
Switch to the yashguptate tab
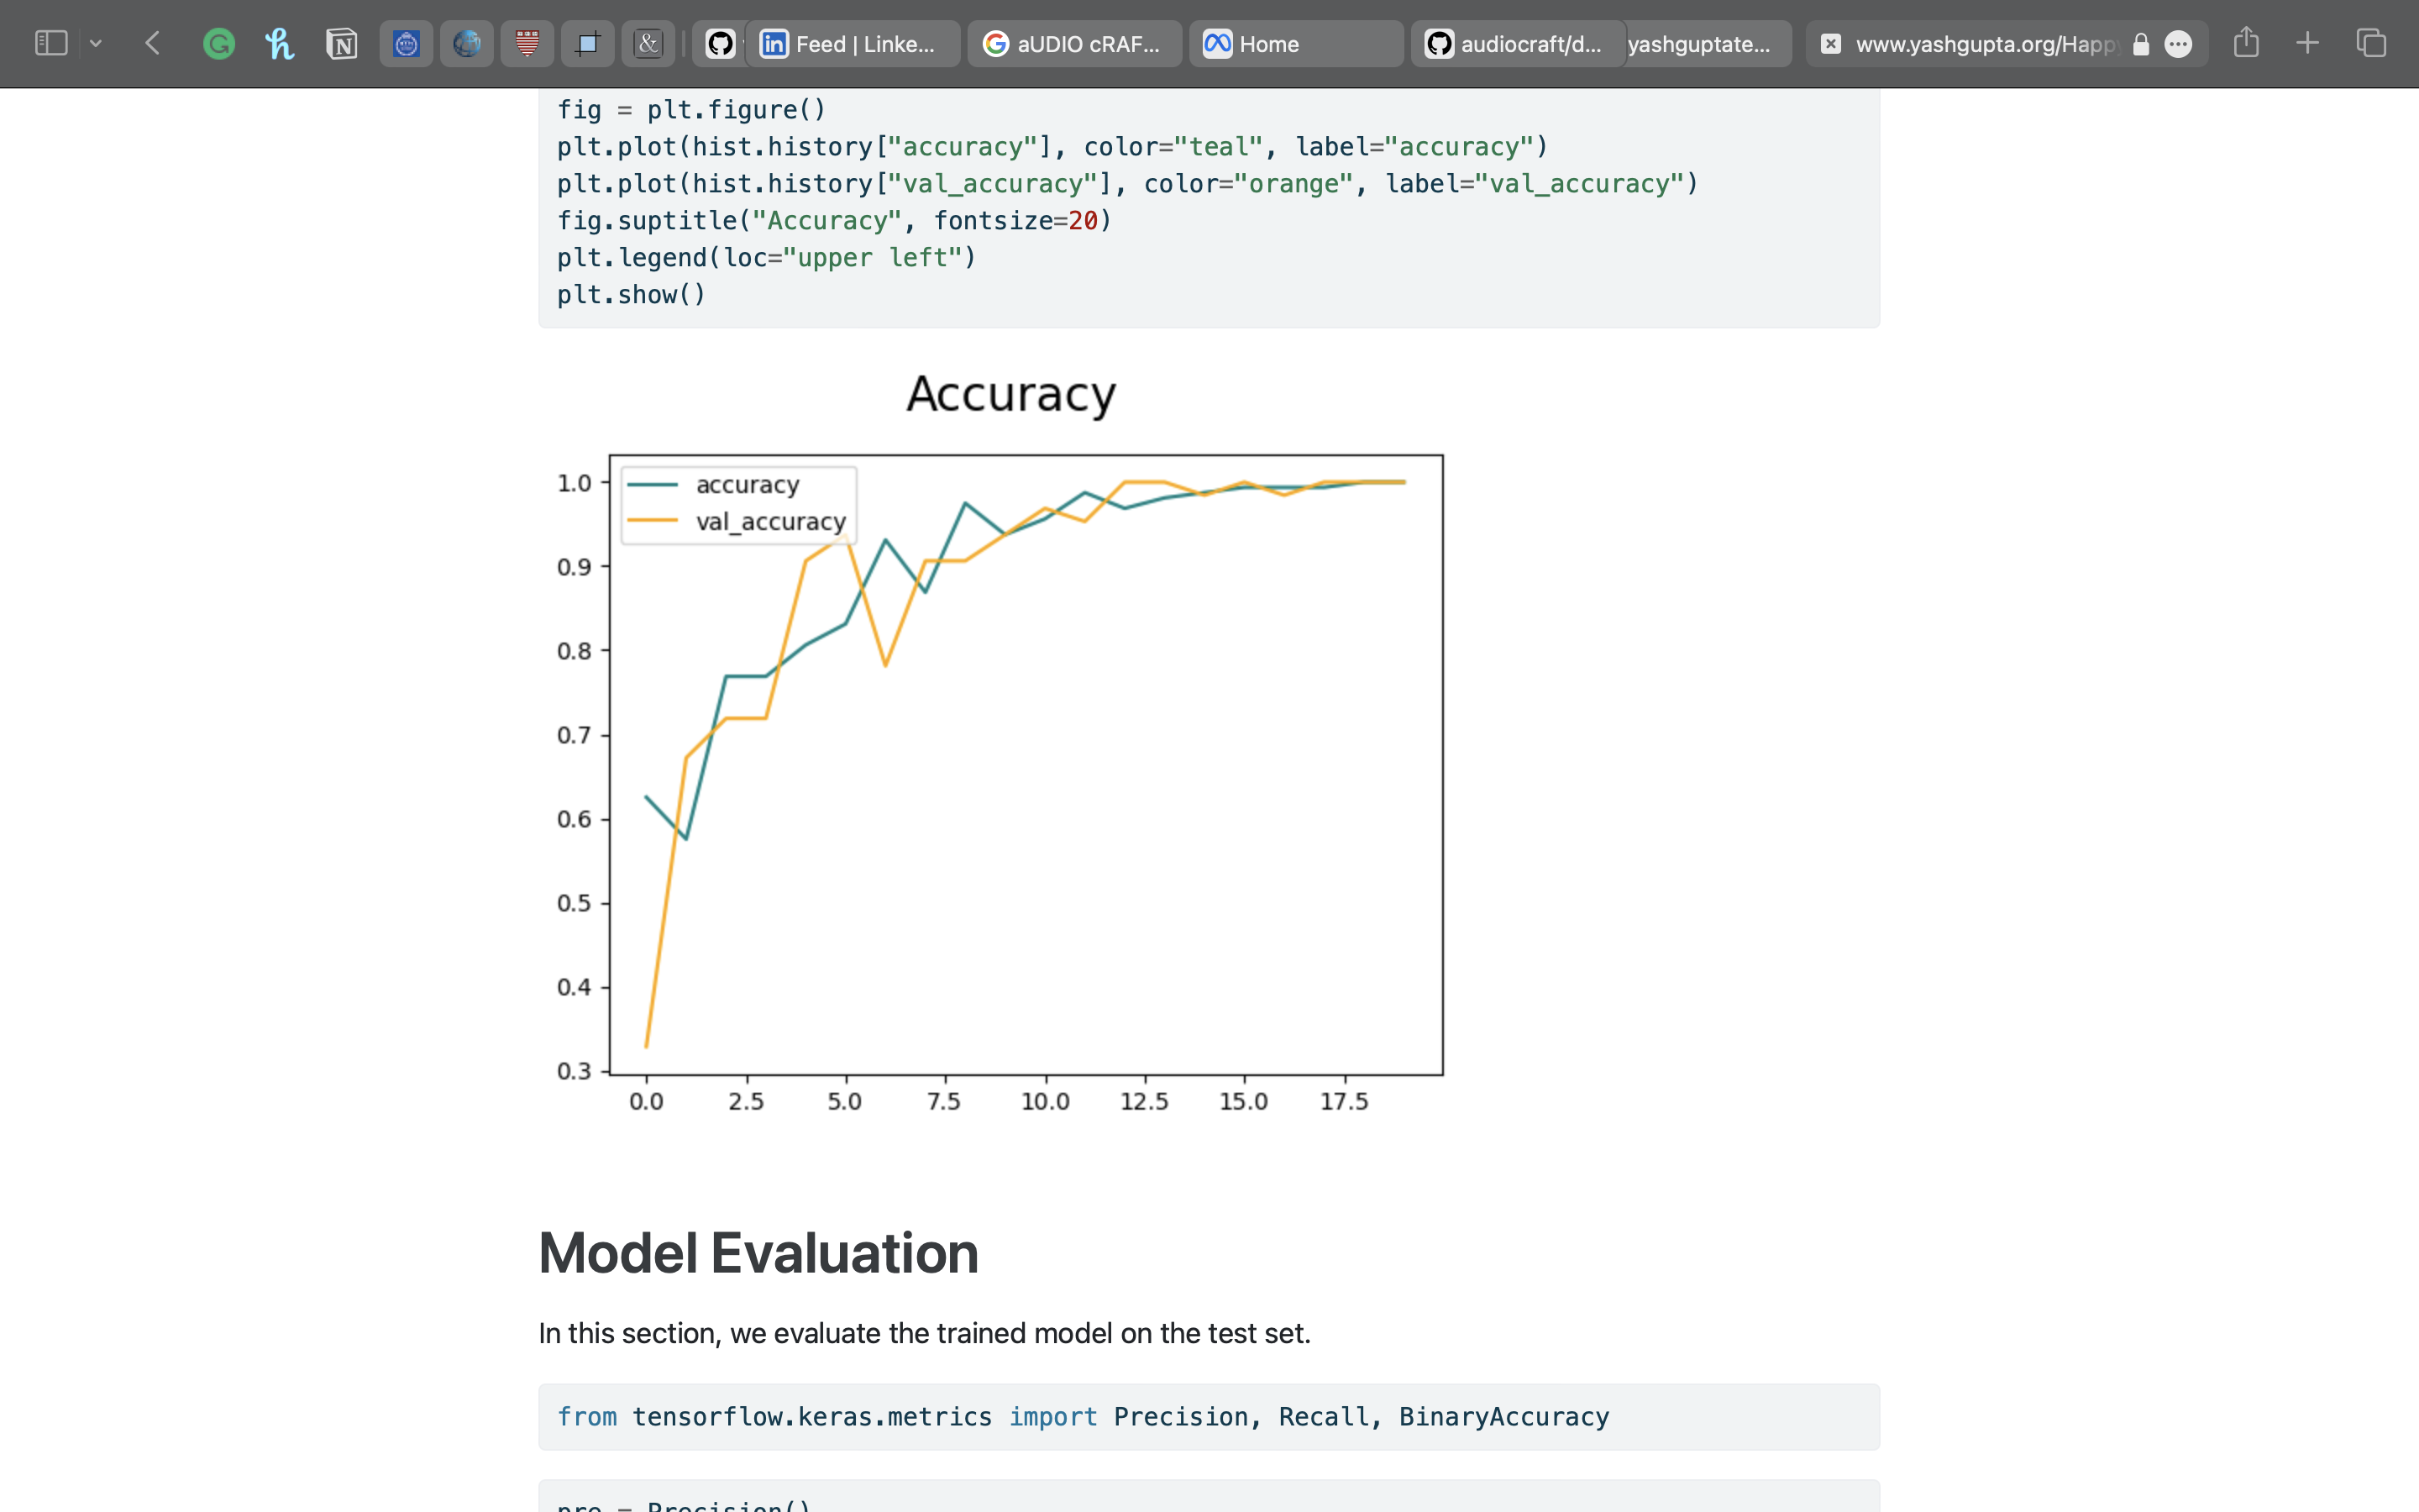coord(1708,43)
